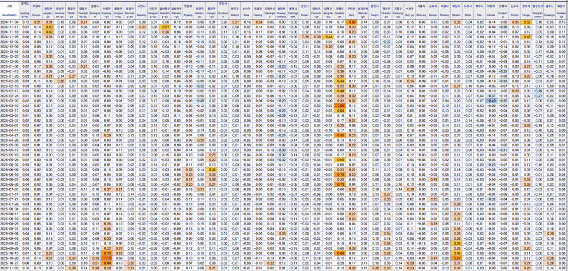Click the 2025-09-29 date row label

pos(11,248)
